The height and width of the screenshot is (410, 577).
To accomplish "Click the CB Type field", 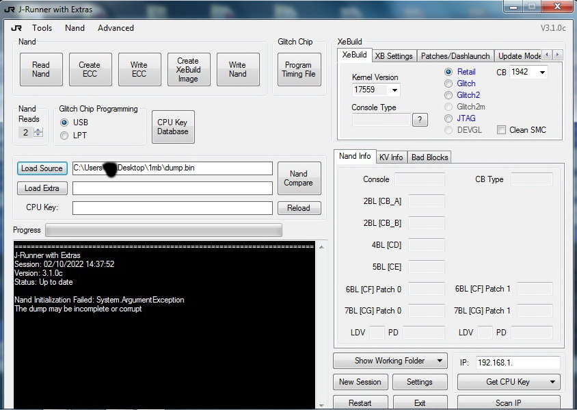I will click(x=532, y=179).
